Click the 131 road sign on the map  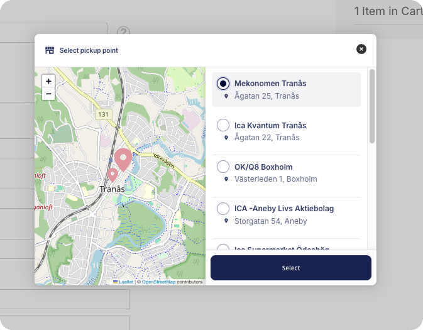(104, 114)
